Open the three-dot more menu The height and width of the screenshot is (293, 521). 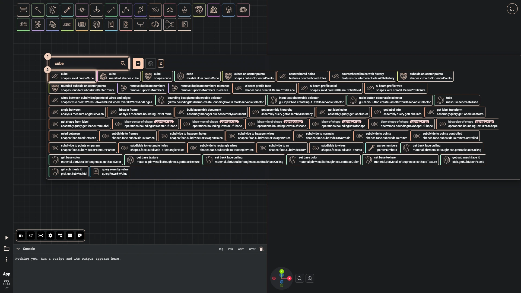[x=7, y=259]
